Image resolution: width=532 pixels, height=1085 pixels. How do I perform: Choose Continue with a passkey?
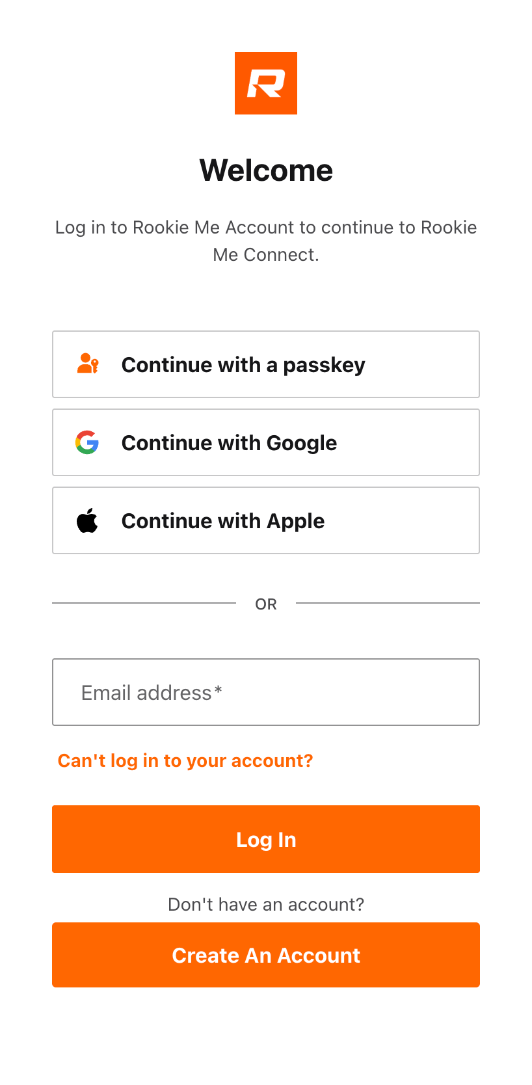(x=266, y=364)
